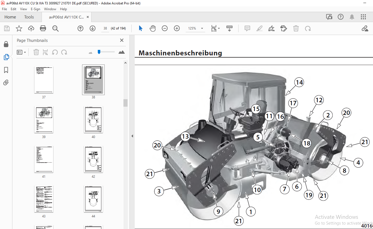Select the highlight text pen
Screen dimensions: 373x229
click(x=259, y=28)
